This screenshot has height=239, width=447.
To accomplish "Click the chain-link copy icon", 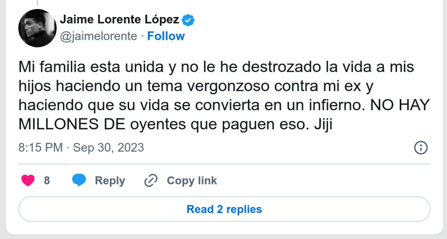I will click(151, 181).
